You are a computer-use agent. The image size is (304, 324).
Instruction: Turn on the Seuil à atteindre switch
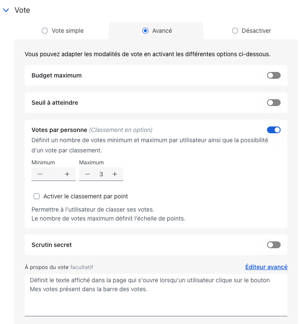click(274, 103)
